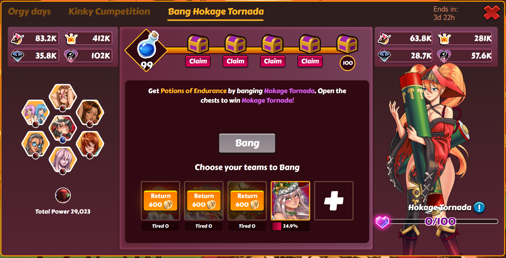Click the gray Bang button
Viewport: 506px width, 258px height.
coord(247,143)
